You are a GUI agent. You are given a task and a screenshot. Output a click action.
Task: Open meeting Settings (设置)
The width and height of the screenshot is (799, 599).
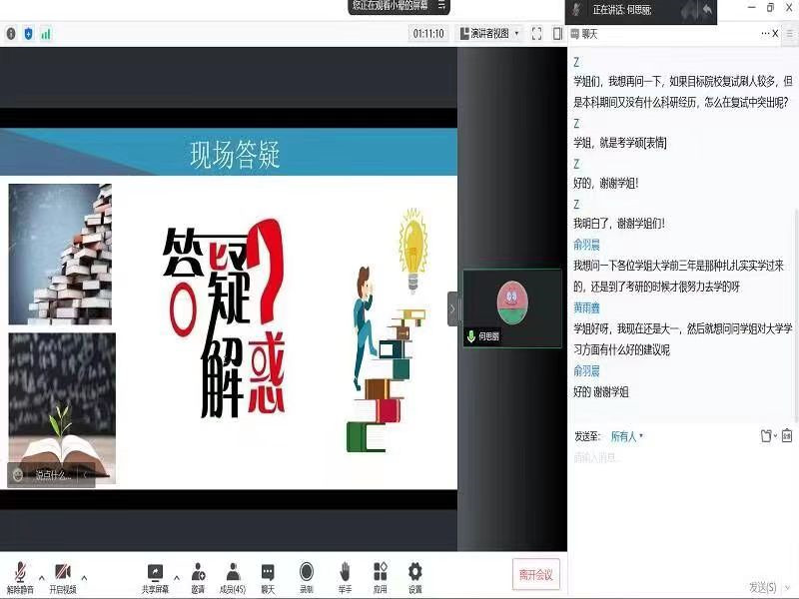tap(414, 575)
